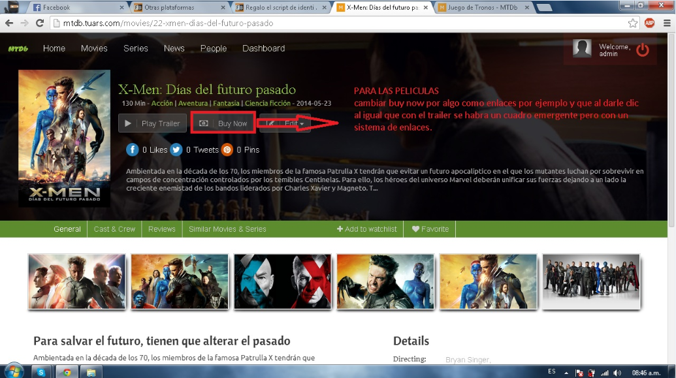
Task: Switch to Juego de Tronos browser tab
Action: tap(484, 7)
